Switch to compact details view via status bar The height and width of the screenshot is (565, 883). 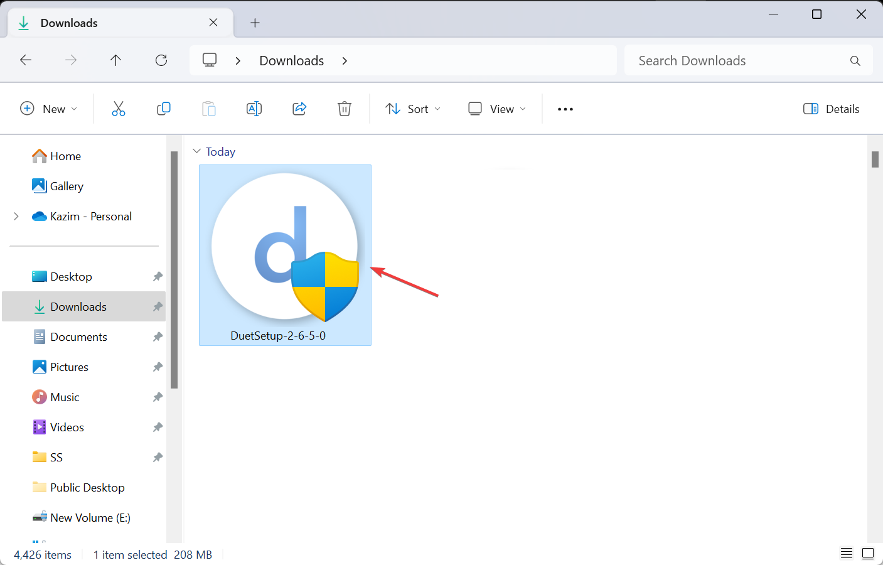[846, 553]
